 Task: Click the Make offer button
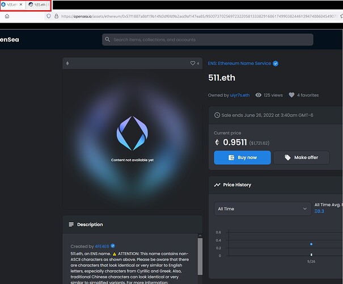point(302,157)
